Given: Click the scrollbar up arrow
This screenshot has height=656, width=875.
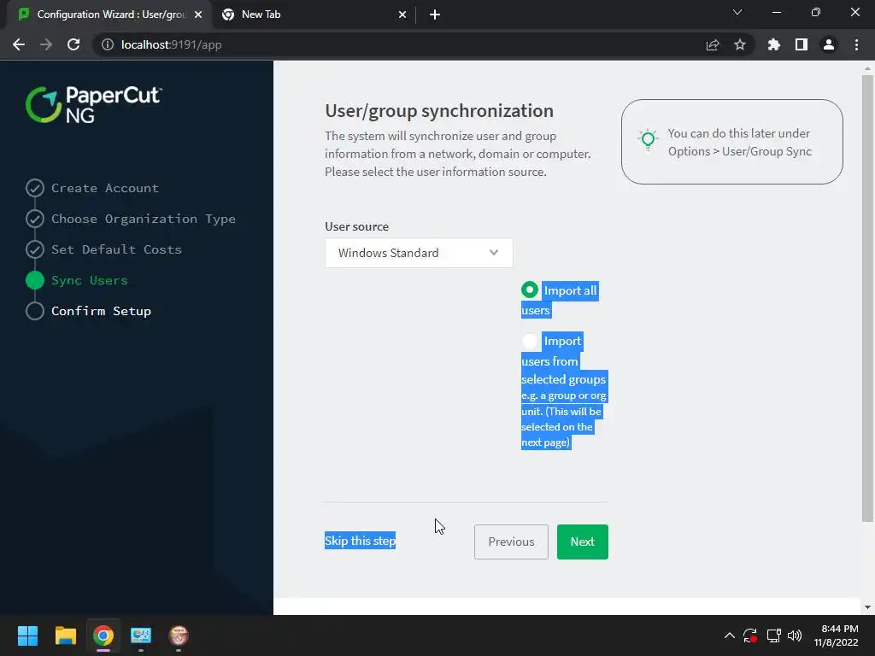Looking at the screenshot, I should 866,68.
